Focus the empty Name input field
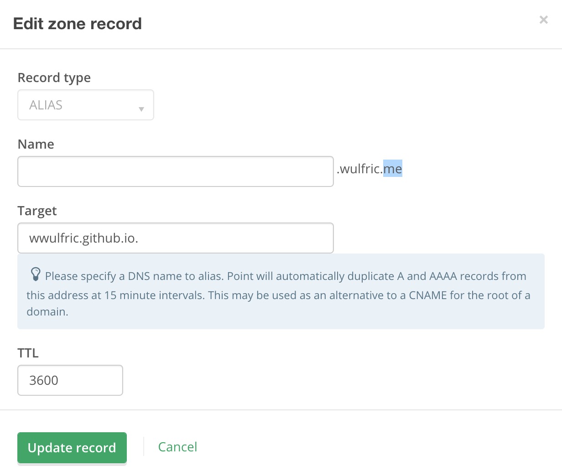The image size is (562, 476). [176, 171]
